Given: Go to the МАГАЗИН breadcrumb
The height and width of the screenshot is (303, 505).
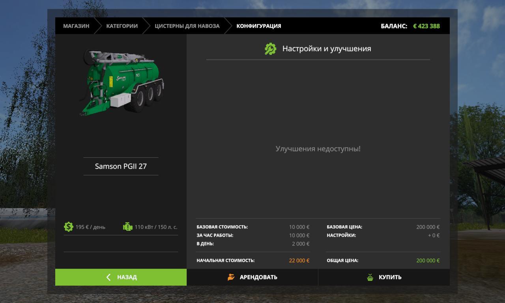Looking at the screenshot, I should pyautogui.click(x=76, y=26).
